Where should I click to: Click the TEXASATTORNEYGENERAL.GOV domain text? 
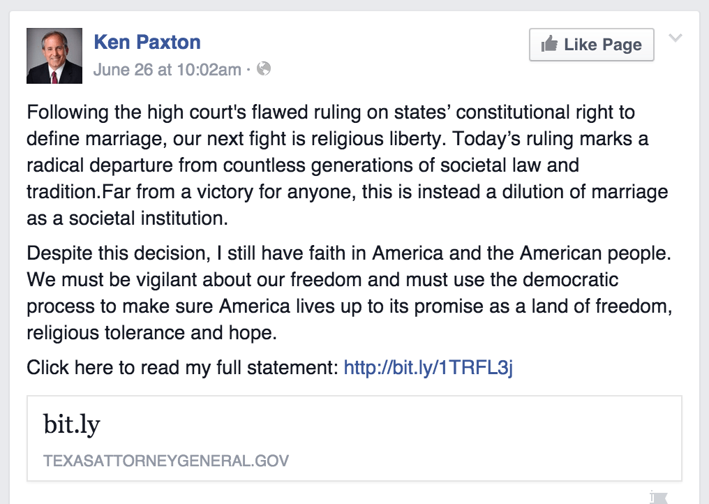point(166,461)
